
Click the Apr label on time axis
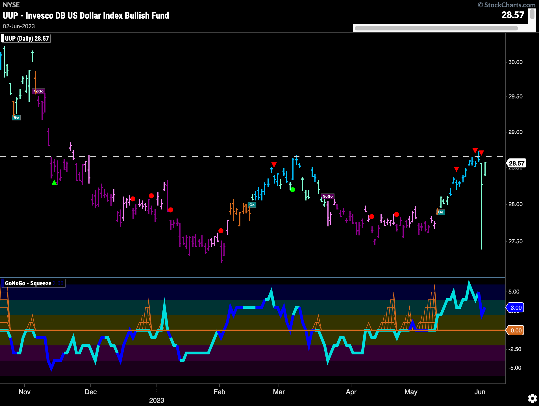click(351, 392)
